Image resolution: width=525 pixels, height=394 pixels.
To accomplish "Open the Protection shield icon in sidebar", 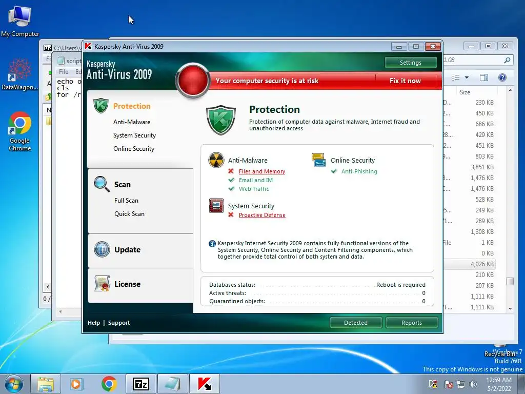I will click(x=101, y=106).
